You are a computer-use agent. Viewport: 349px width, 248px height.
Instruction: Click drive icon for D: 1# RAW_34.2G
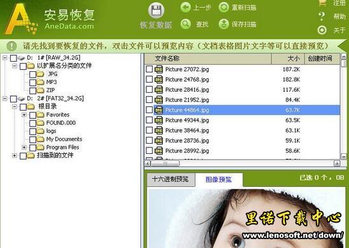[x=22, y=58]
